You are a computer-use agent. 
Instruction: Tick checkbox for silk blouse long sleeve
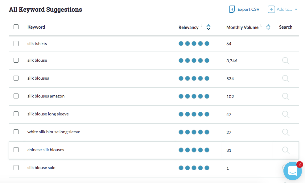[x=16, y=114]
